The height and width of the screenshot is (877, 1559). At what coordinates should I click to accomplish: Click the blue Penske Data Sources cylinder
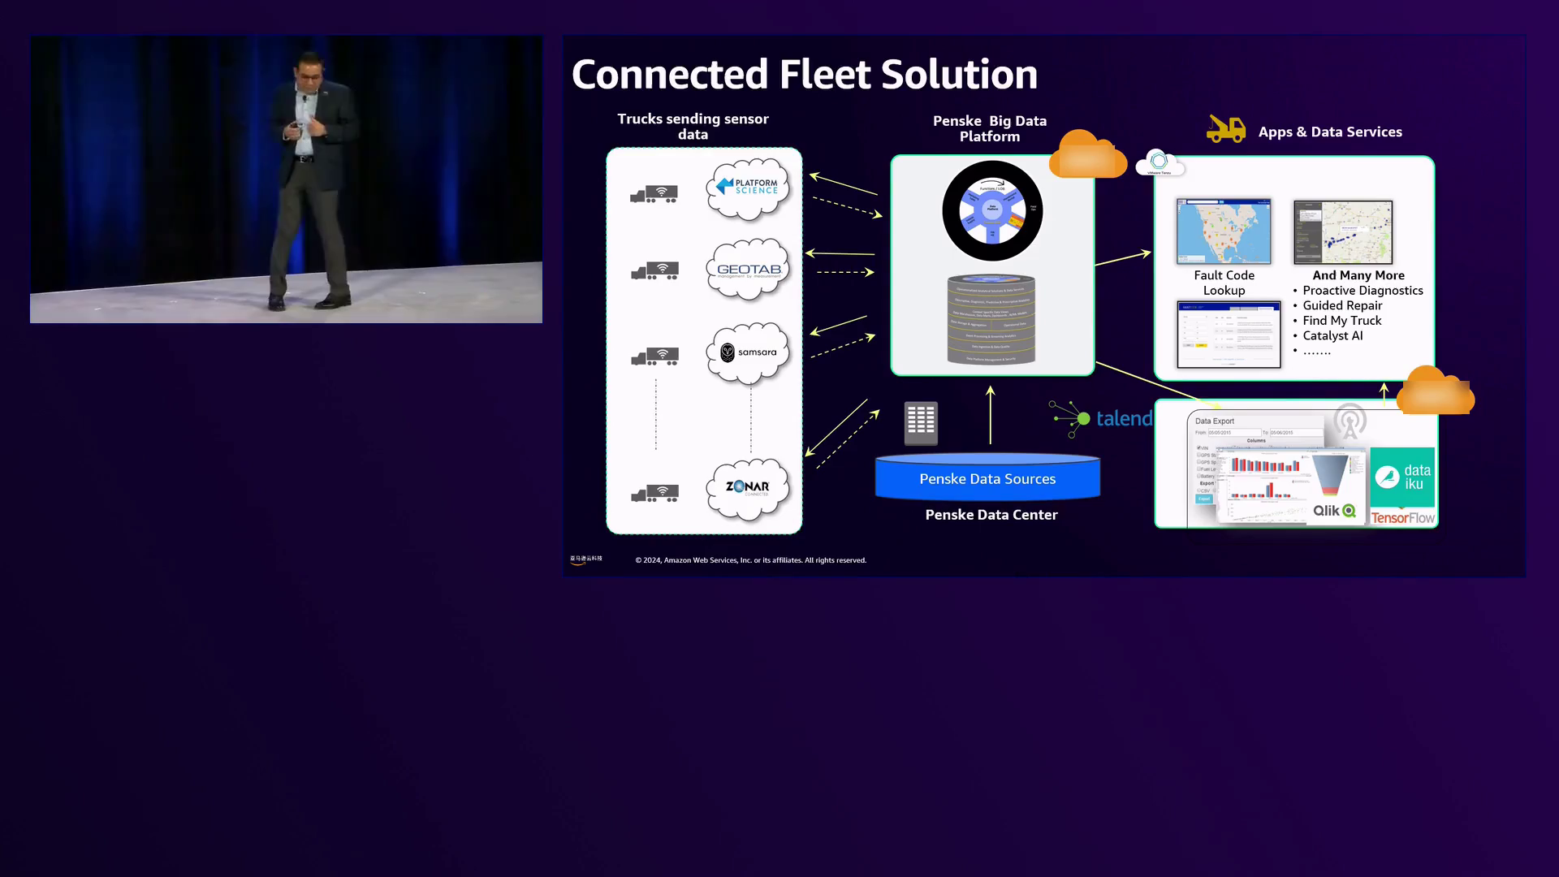tap(987, 478)
